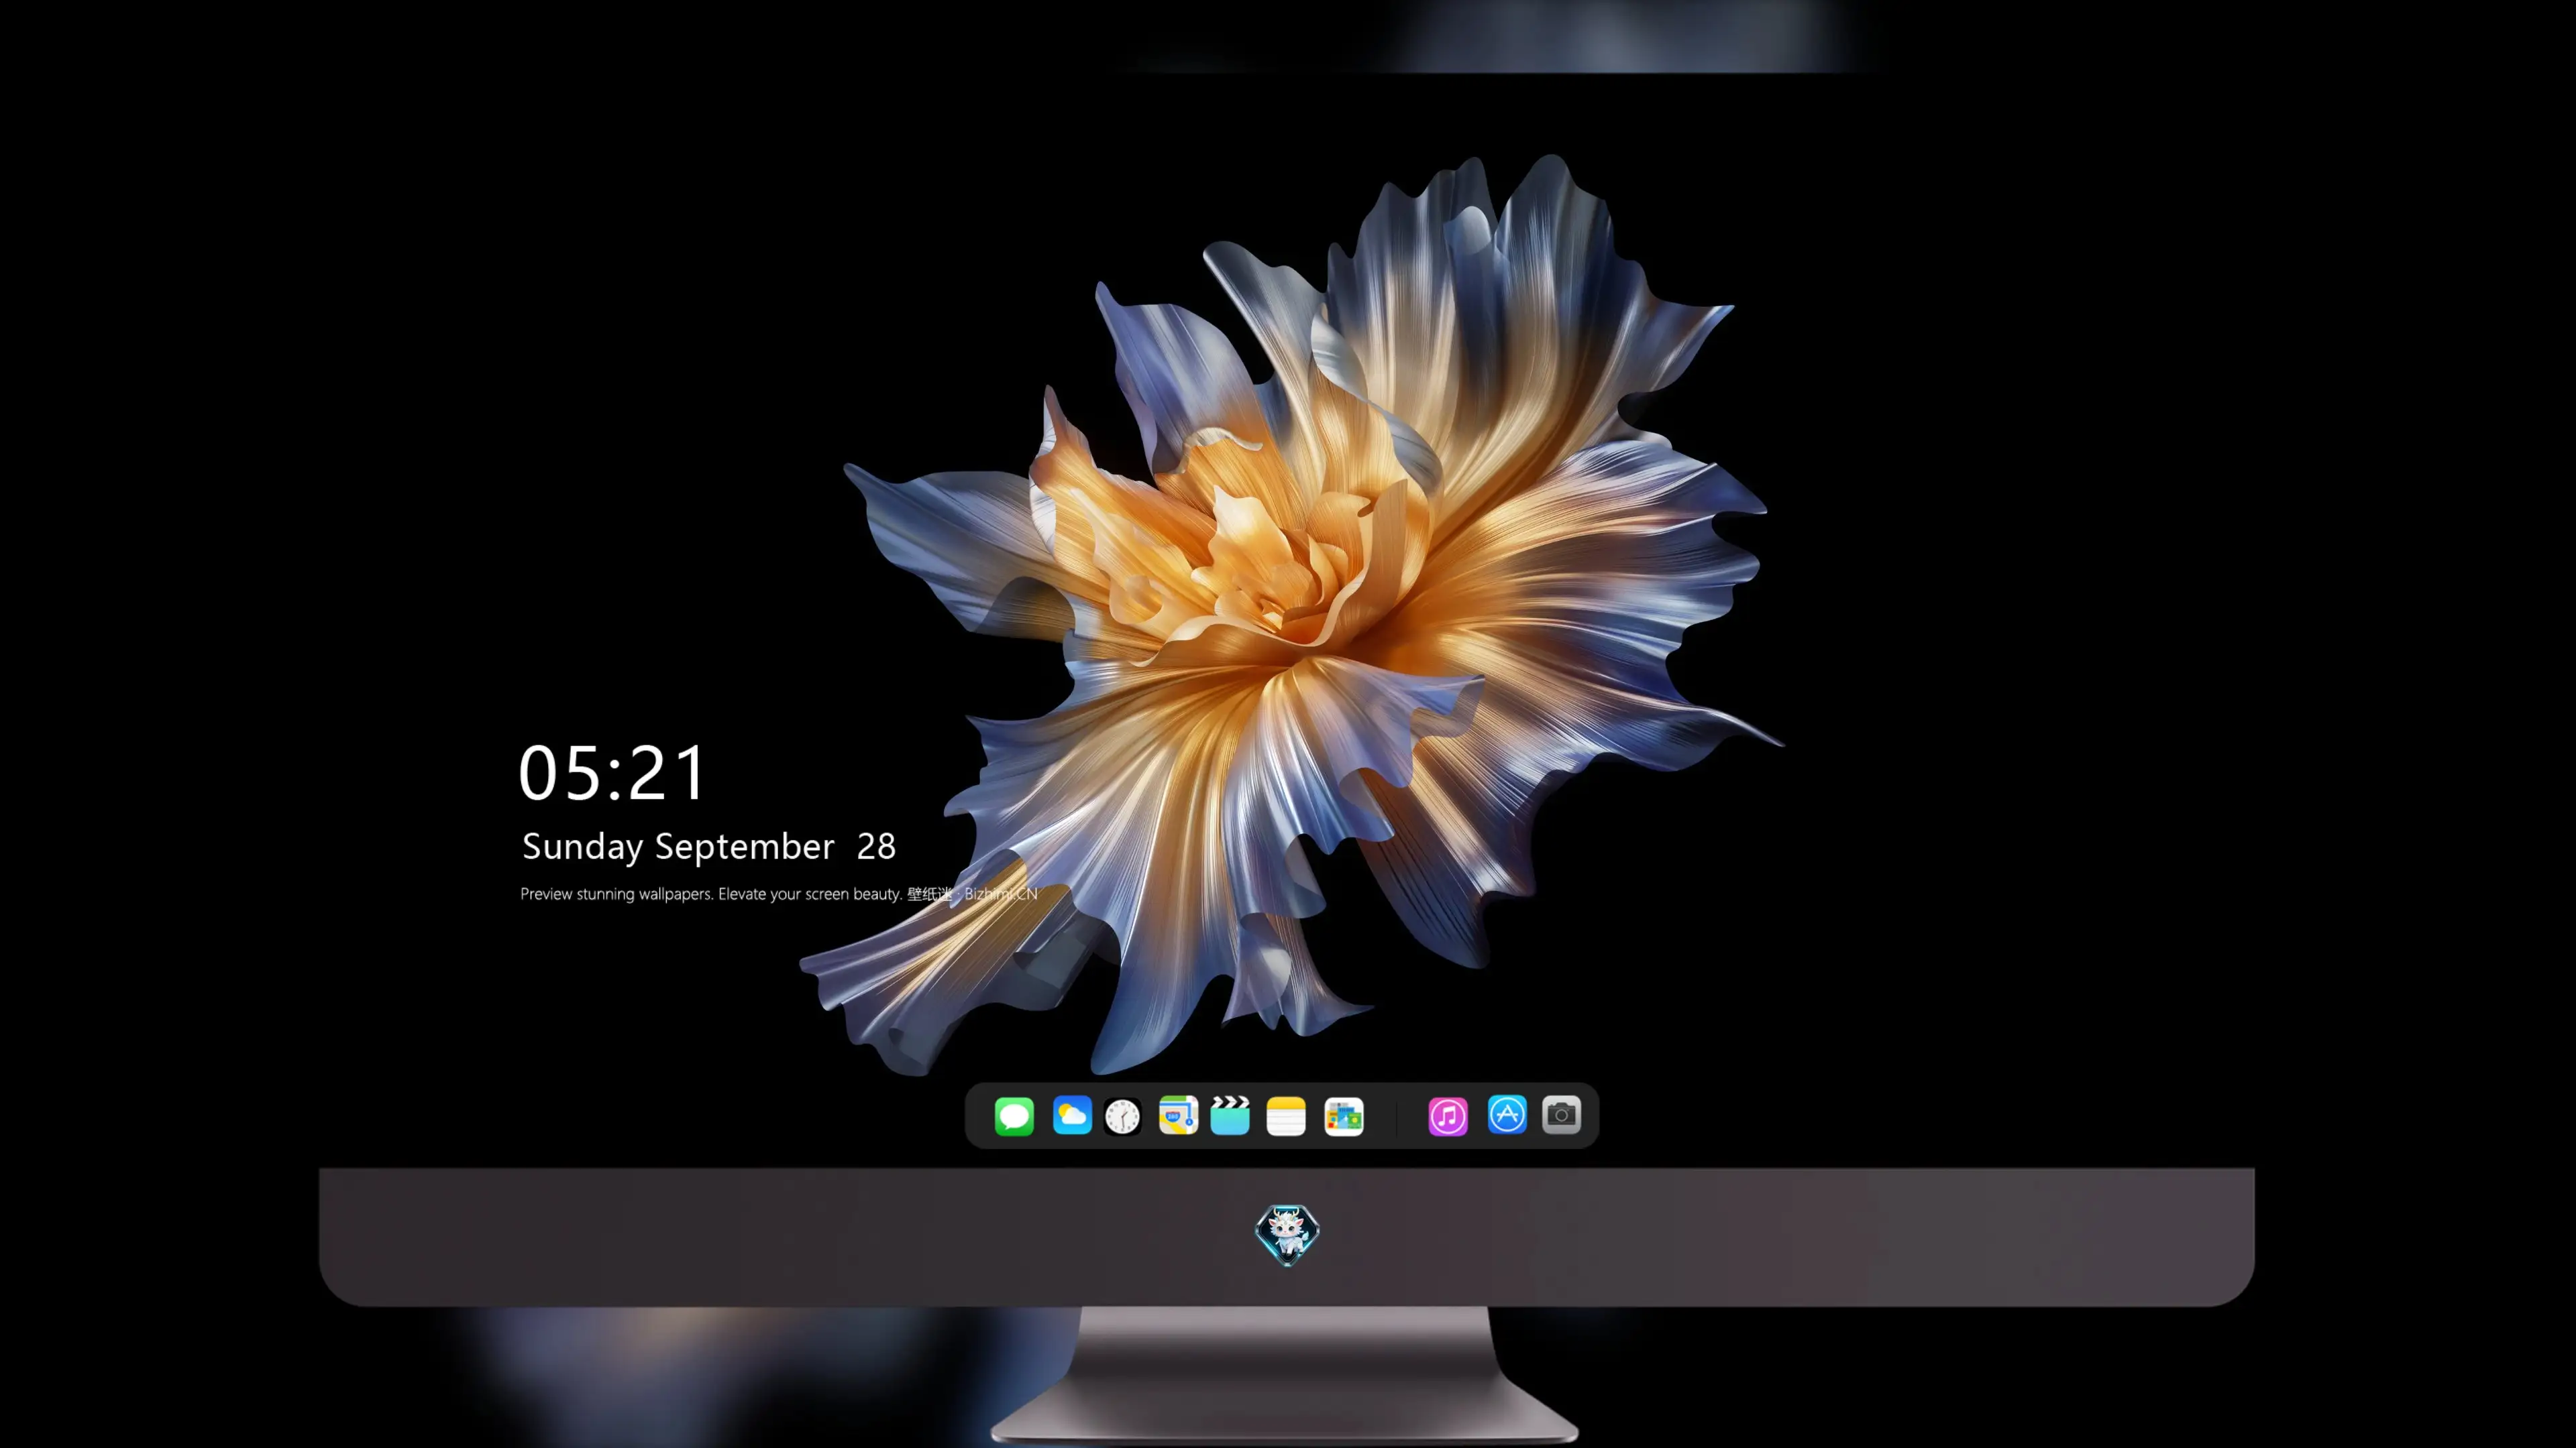
Task: Open the colorful cards app icon in the dock
Action: [1344, 1116]
